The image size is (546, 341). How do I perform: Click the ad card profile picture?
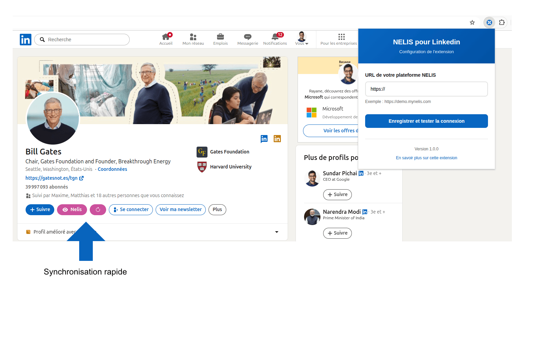(348, 74)
